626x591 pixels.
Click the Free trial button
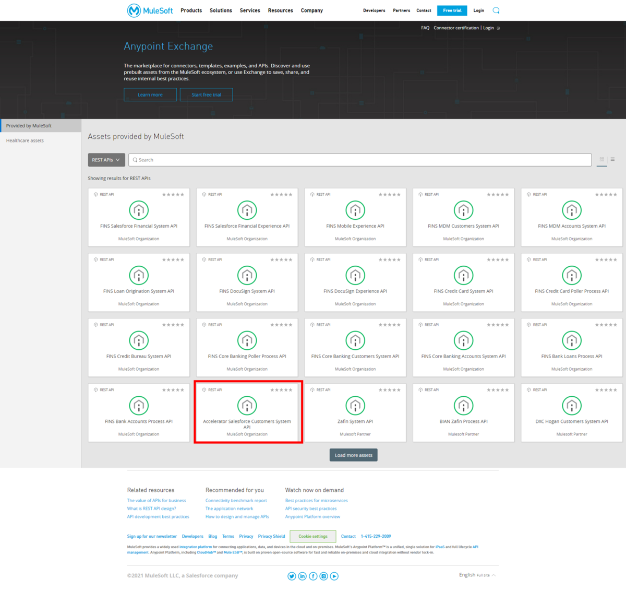[452, 10]
